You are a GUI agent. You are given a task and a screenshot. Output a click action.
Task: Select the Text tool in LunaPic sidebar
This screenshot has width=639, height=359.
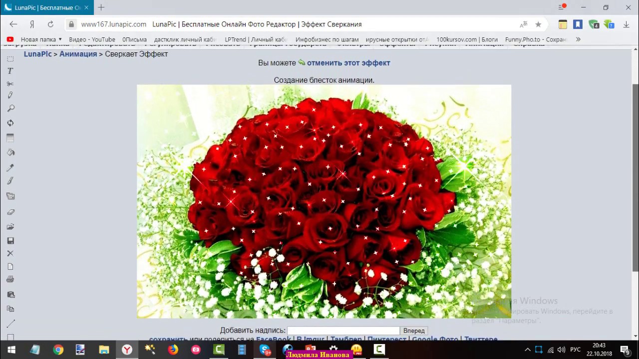click(10, 71)
